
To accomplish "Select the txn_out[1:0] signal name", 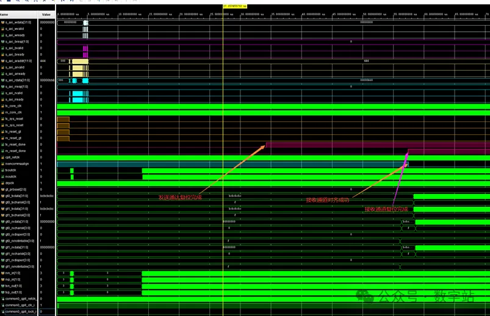I will [x=15, y=285].
